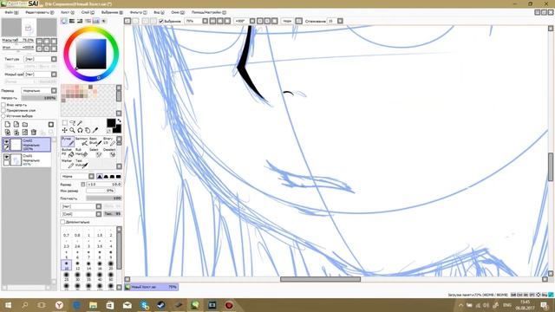Select the rectangular selection tool
Image resolution: width=555 pixels, height=312 pixels.
(x=65, y=123)
